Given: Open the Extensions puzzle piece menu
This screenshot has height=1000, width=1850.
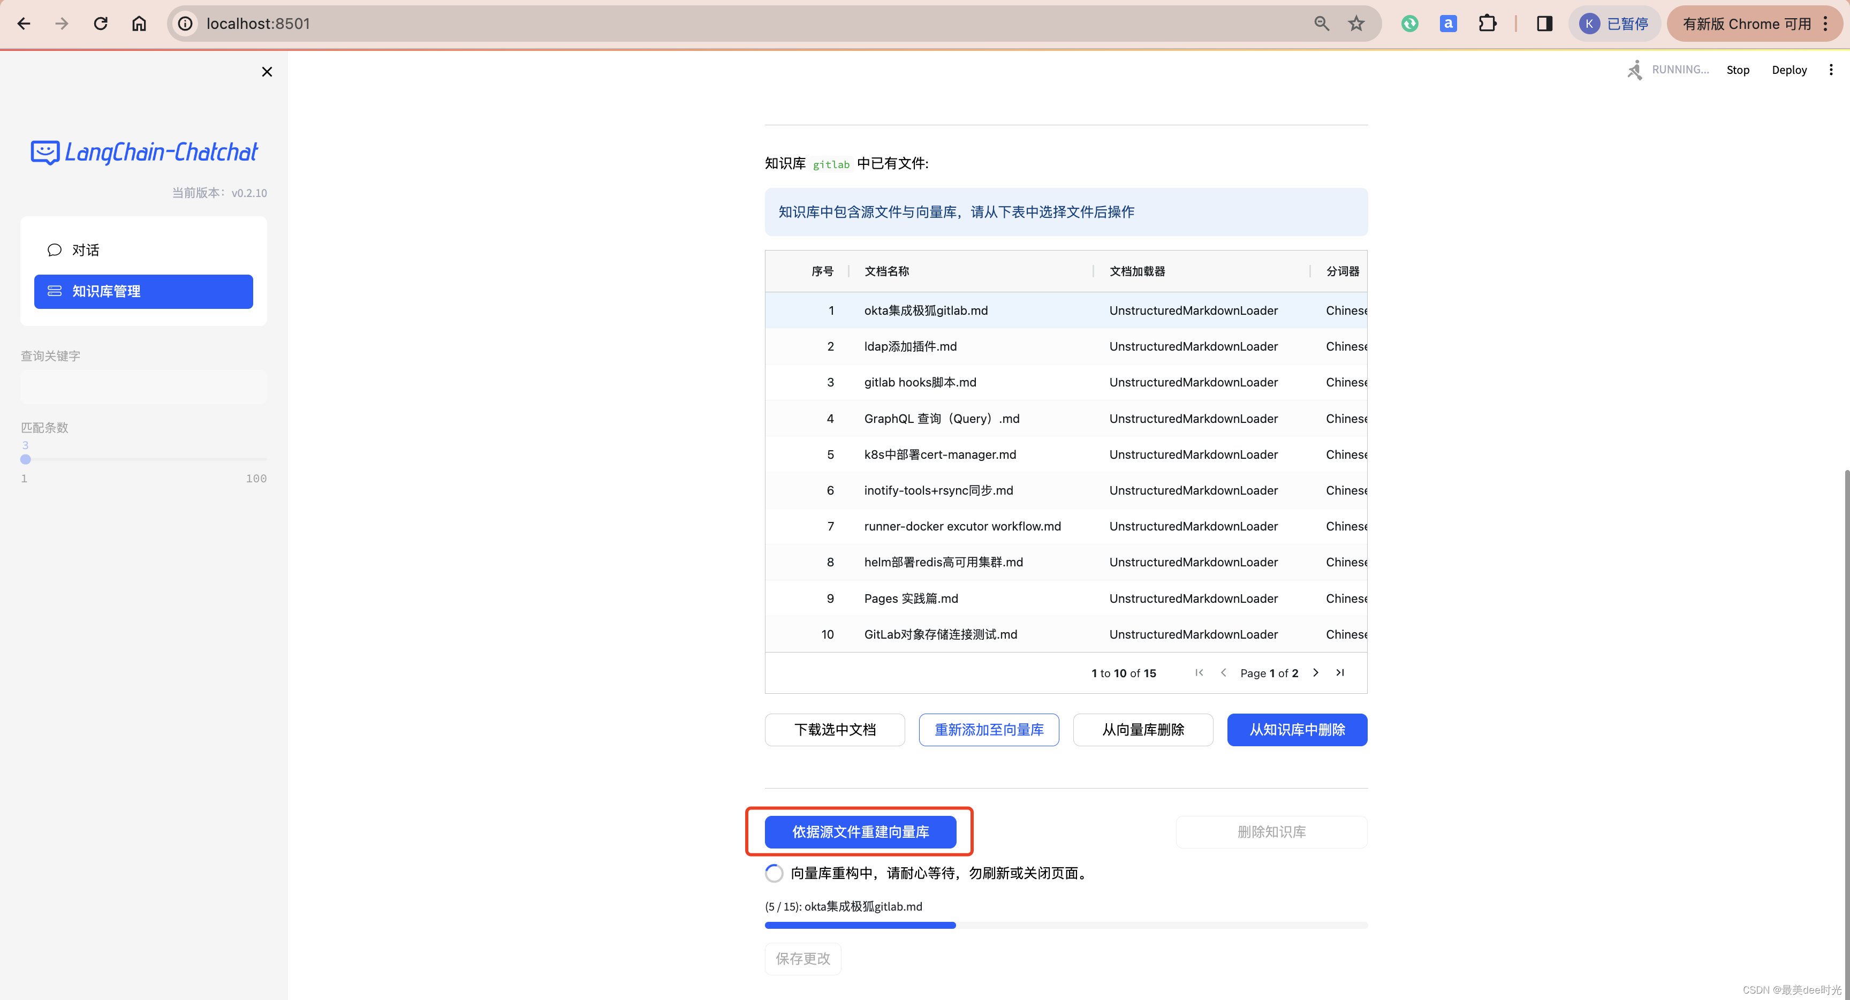Looking at the screenshot, I should click(1487, 24).
